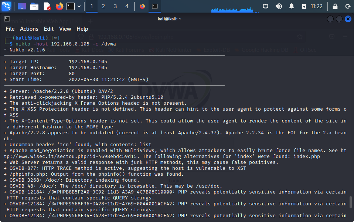Open the file manager from the panel
The image size is (354, 222).
34,6
